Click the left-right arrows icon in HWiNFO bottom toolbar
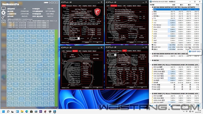Image resolution: width=203 pixels, height=114 pixels. tap(151, 106)
